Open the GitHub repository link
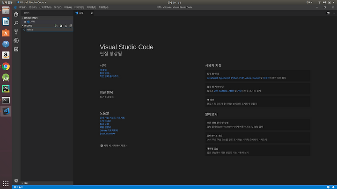Screen dimensions: 337x189 (x=109, y=131)
